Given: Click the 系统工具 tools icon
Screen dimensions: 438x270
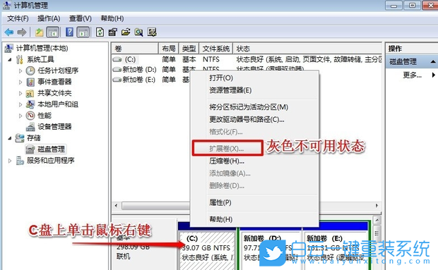Looking at the screenshot, I should [x=19, y=59].
